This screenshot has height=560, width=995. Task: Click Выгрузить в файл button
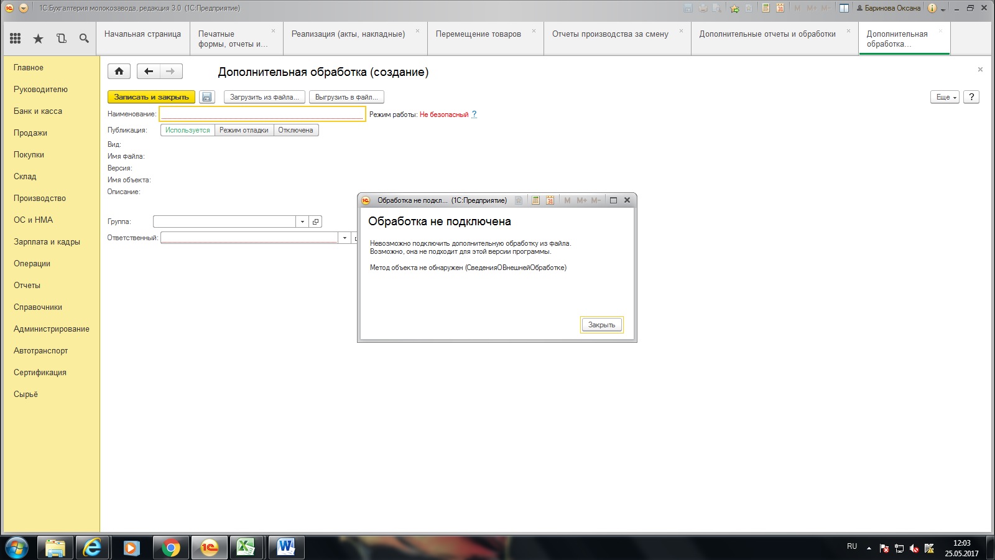[x=346, y=97]
